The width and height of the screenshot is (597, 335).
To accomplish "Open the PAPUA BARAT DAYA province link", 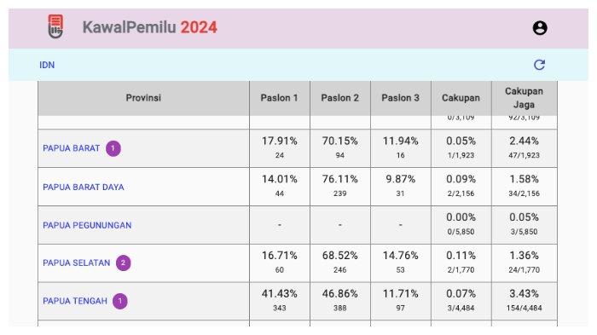I will (84, 187).
